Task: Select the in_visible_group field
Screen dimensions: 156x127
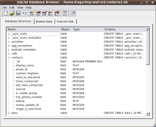Action: point(26,93)
